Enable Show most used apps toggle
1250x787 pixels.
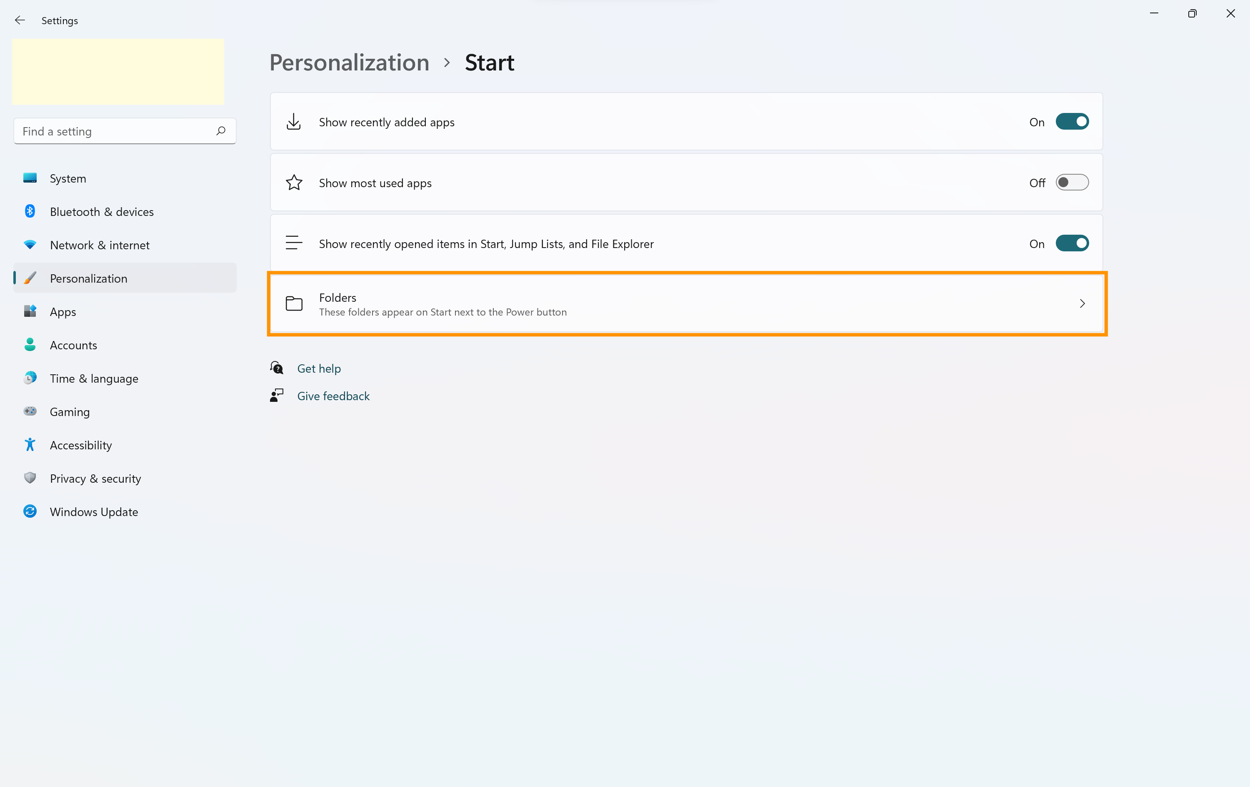1071,183
